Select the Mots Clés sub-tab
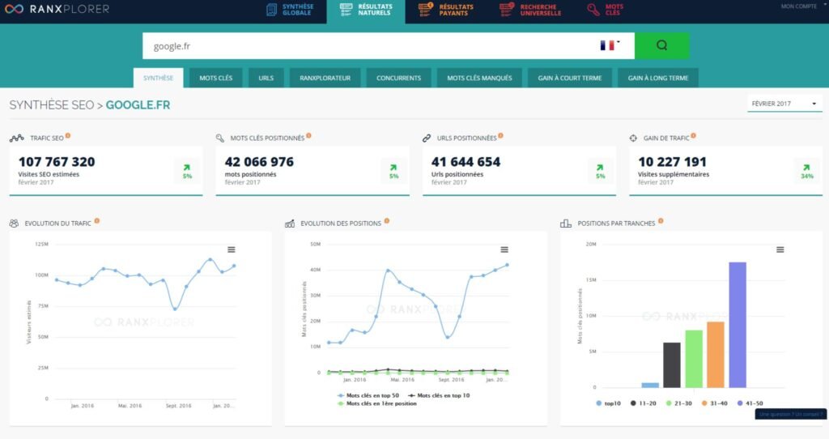 tap(215, 78)
